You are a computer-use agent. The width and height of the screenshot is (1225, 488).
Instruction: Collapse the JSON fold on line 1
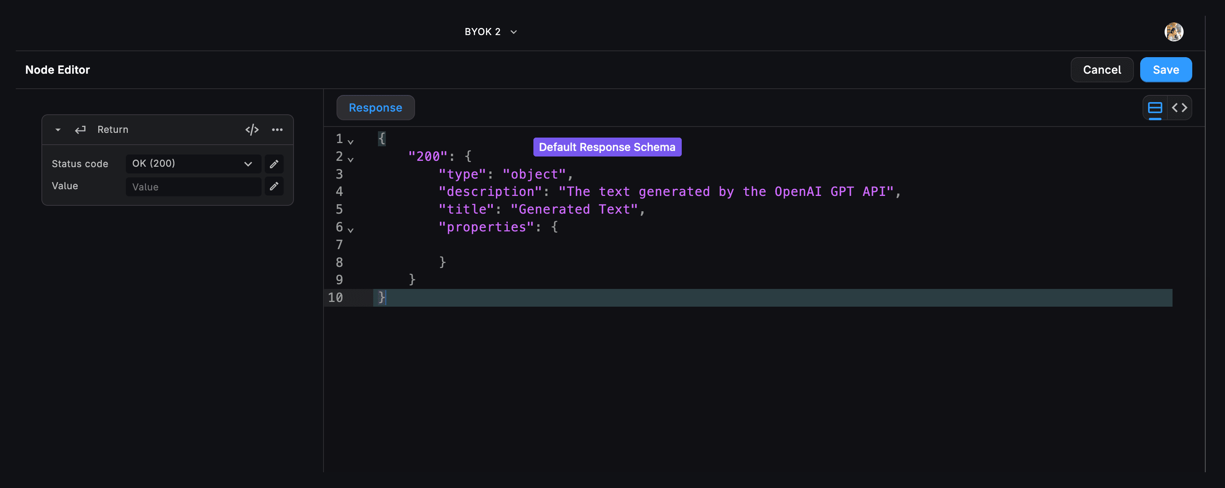350,141
